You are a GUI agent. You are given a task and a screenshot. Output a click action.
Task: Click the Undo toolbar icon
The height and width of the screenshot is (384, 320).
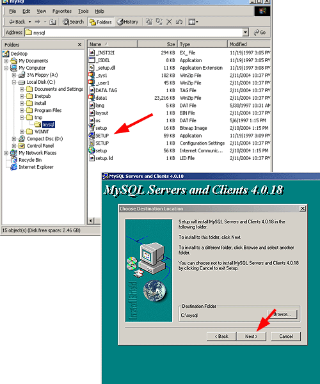coord(179,22)
